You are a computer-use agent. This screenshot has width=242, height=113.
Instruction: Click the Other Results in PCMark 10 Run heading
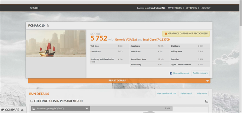(58, 101)
